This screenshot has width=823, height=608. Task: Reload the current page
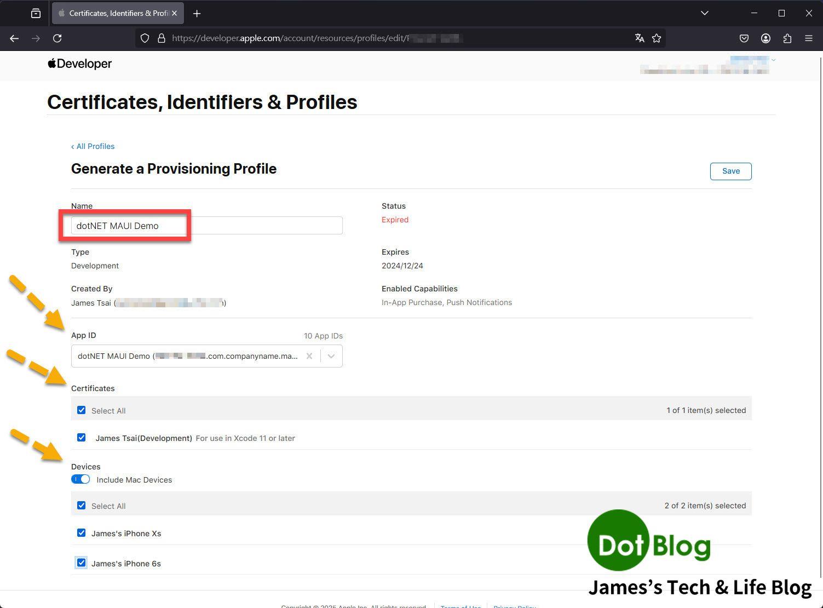(x=57, y=38)
